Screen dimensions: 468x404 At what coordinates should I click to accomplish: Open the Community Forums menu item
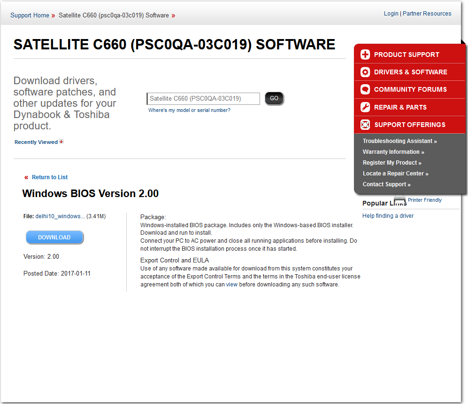pyautogui.click(x=409, y=89)
